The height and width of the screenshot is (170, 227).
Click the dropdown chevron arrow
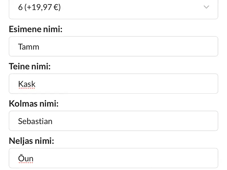(207, 7)
